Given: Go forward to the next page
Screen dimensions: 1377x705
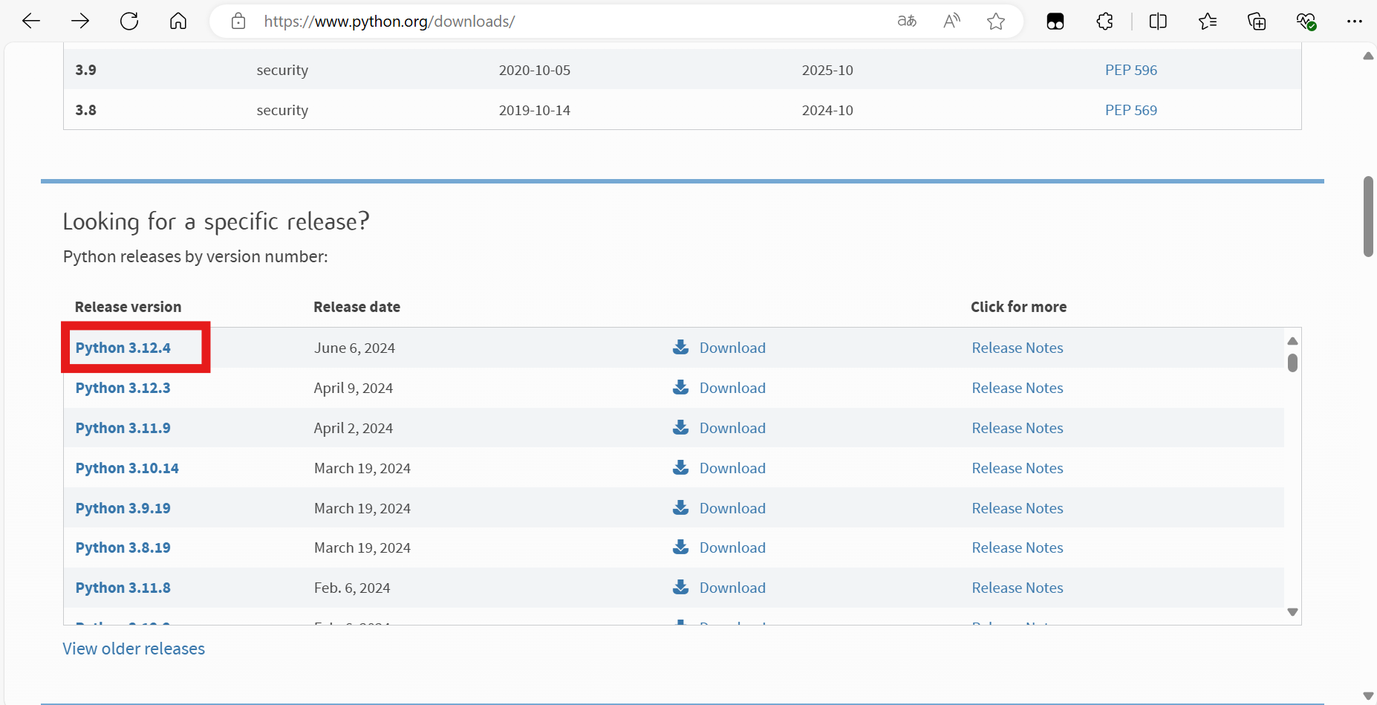Looking at the screenshot, I should 80,22.
